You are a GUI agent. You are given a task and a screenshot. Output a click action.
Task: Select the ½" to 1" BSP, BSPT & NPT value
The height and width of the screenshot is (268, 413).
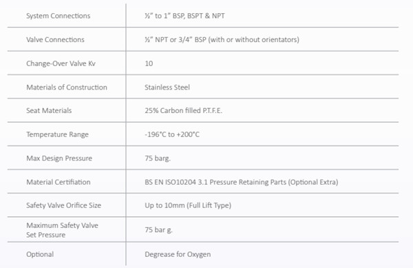pyautogui.click(x=184, y=16)
